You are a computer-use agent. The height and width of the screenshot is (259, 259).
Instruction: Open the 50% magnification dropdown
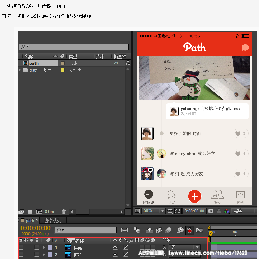coord(153,211)
